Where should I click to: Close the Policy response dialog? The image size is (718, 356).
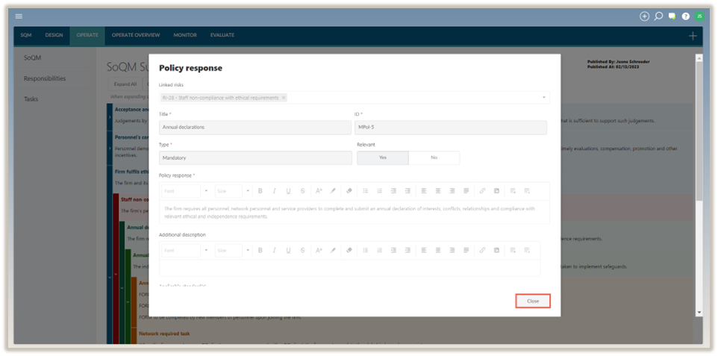click(x=533, y=301)
